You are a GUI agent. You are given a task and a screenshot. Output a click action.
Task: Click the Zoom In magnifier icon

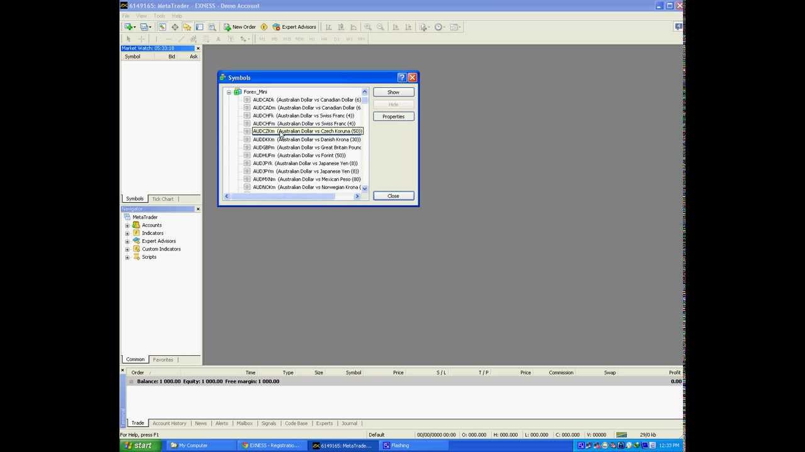368,27
